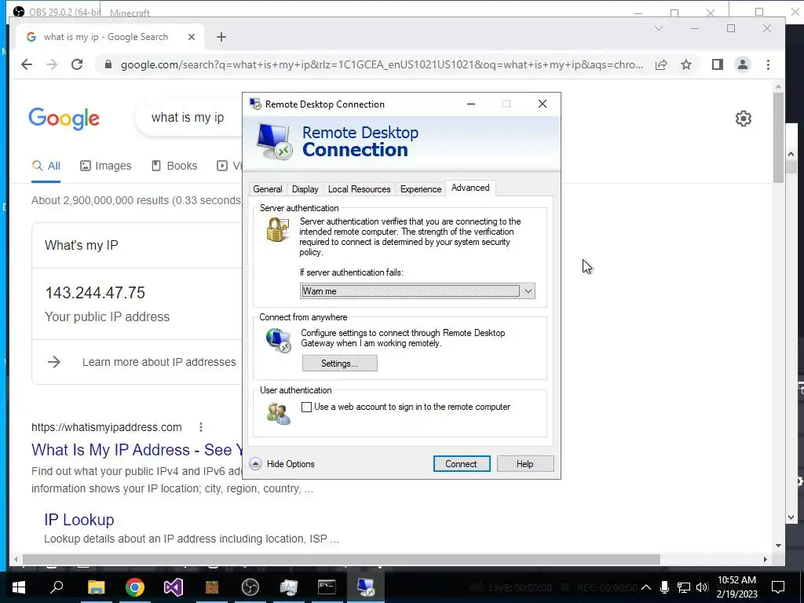
Task: Show hidden system tray icons
Action: 646,587
